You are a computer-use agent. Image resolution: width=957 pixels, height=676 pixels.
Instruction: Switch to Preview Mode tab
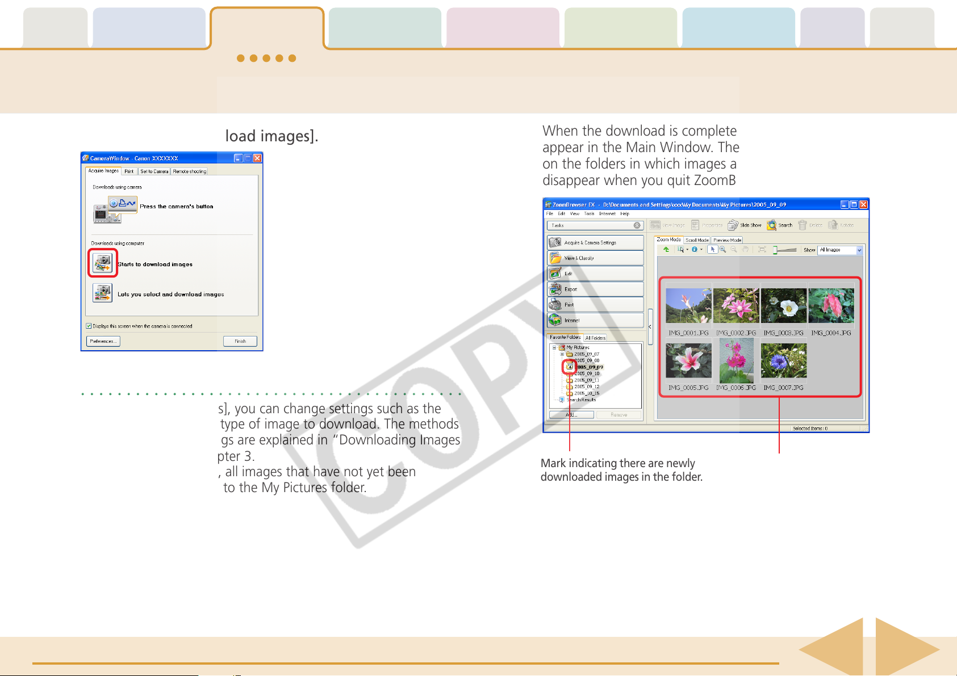728,240
